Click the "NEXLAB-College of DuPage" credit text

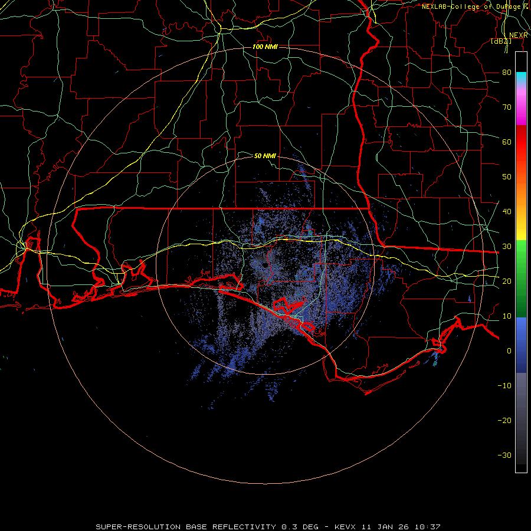pyautogui.click(x=472, y=6)
